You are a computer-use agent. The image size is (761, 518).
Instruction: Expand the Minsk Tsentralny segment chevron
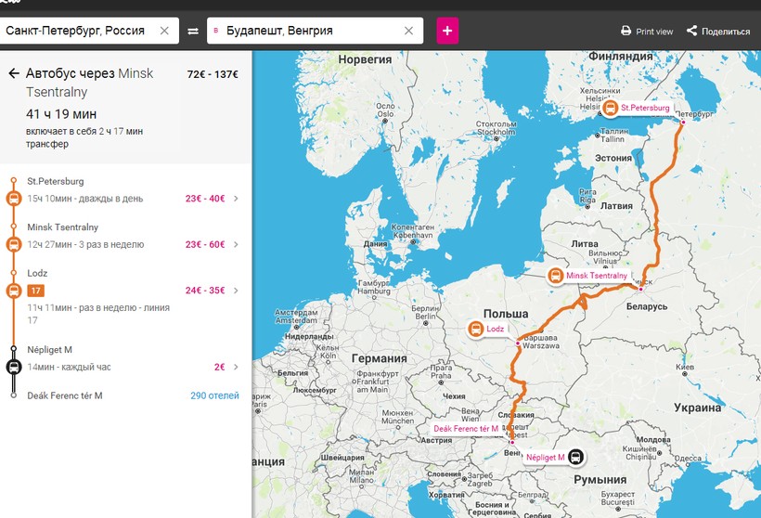[236, 245]
